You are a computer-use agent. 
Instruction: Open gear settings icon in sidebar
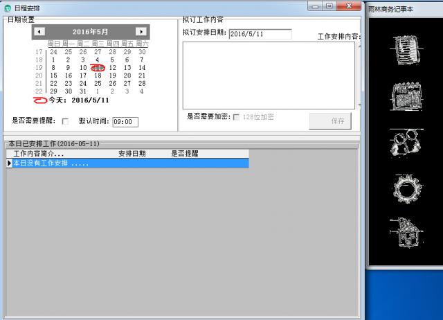[406, 188]
